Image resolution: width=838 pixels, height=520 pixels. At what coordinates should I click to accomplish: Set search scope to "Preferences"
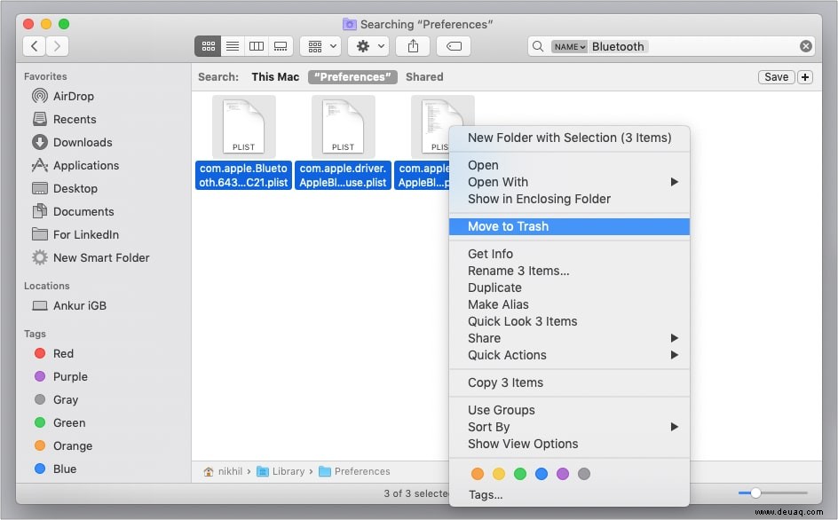(x=352, y=77)
